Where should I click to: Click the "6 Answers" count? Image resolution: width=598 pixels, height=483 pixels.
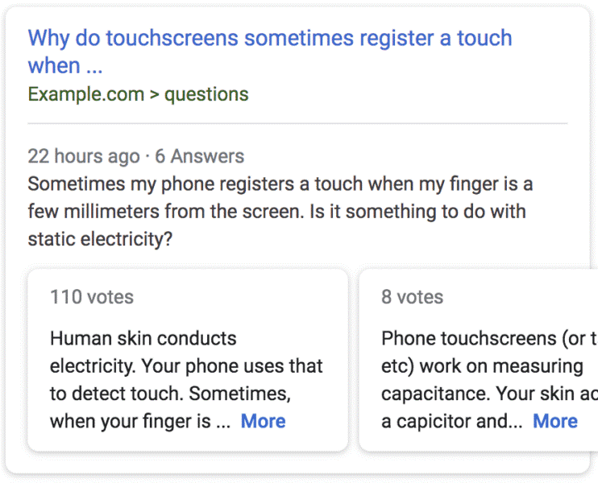(x=199, y=156)
